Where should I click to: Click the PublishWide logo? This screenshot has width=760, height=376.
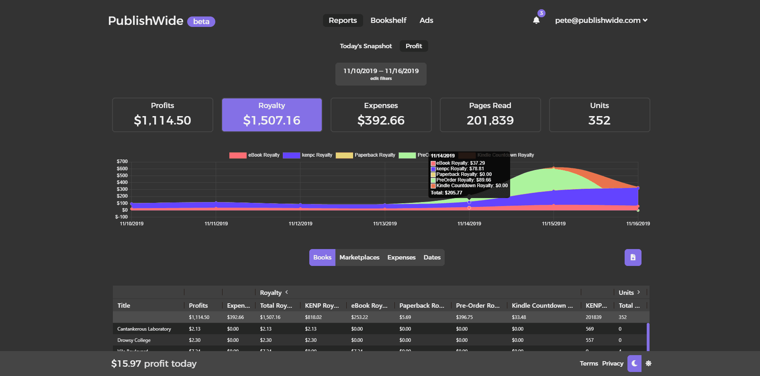tap(145, 21)
